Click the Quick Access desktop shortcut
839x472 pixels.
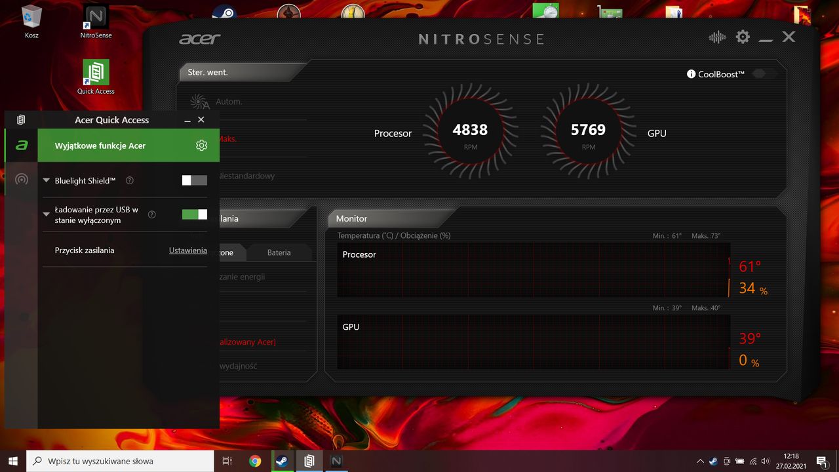(96, 77)
